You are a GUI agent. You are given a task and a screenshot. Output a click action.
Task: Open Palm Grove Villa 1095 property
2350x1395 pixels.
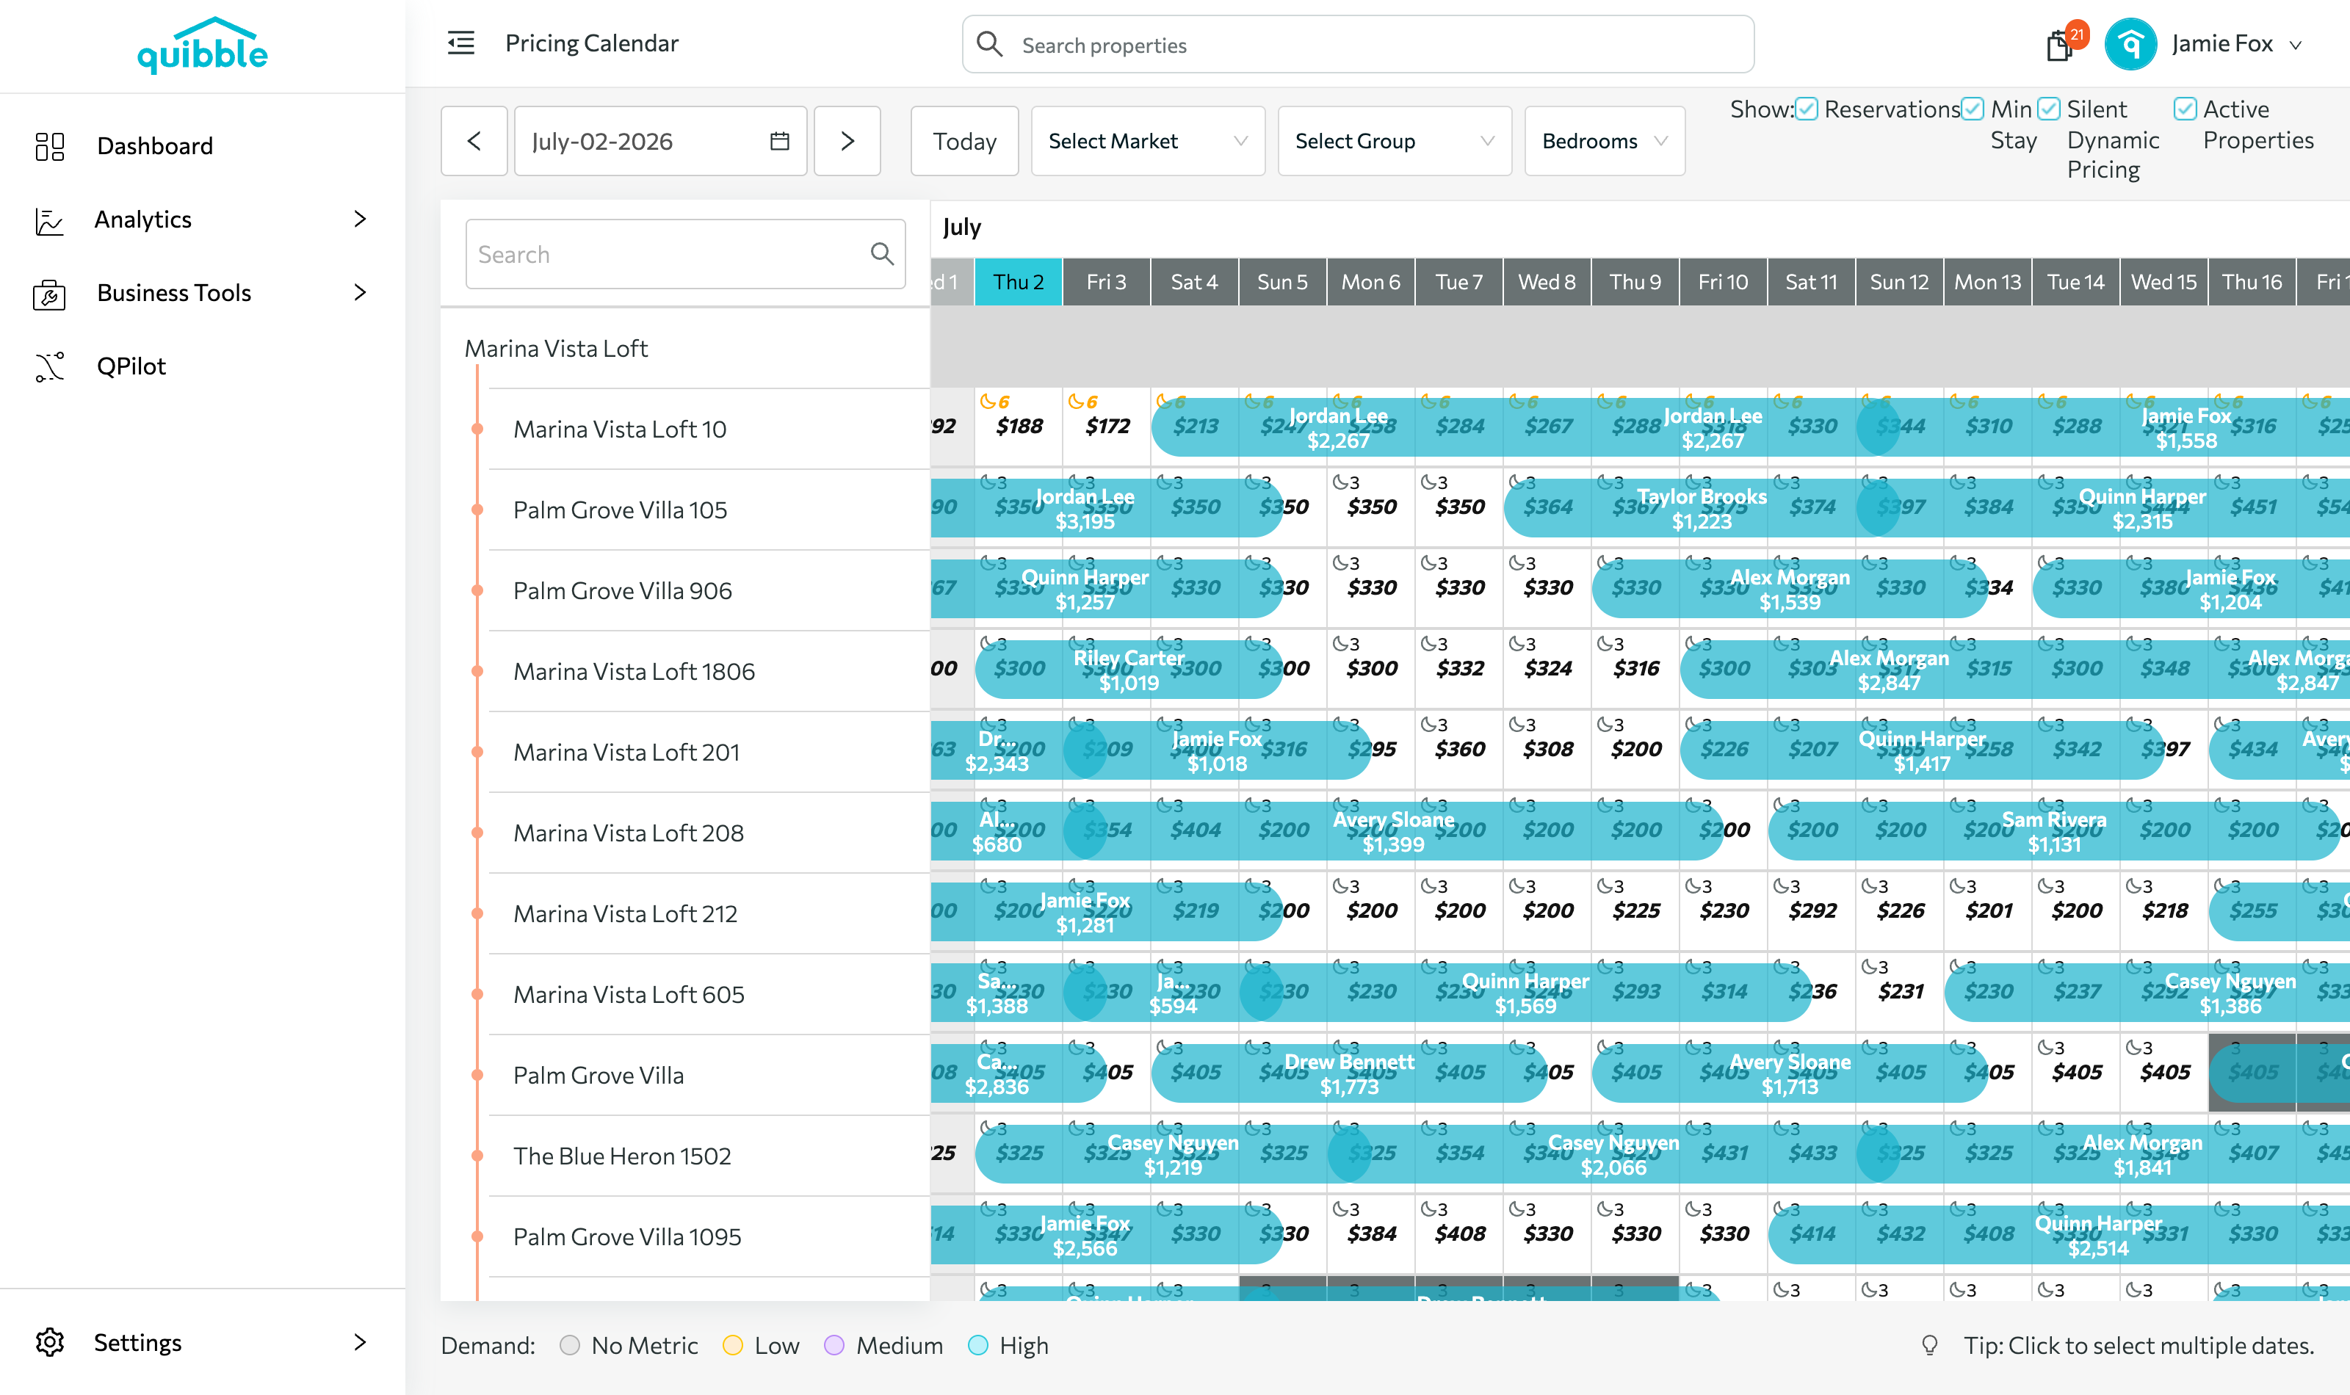click(x=627, y=1237)
